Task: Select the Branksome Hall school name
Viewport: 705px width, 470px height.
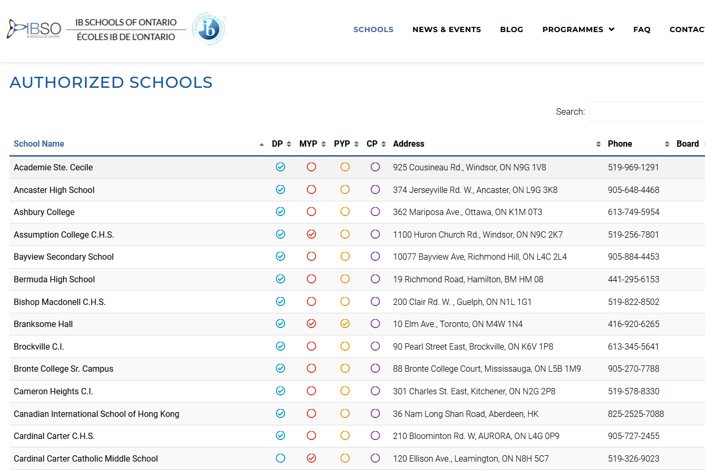Action: 43,324
